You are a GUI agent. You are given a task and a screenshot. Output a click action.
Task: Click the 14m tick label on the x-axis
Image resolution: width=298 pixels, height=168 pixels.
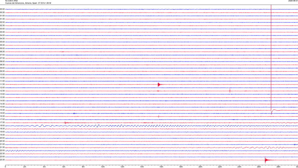142,167
